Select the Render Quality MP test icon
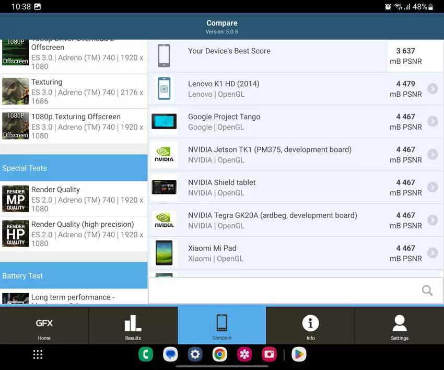444x370 pixels. click(16, 199)
